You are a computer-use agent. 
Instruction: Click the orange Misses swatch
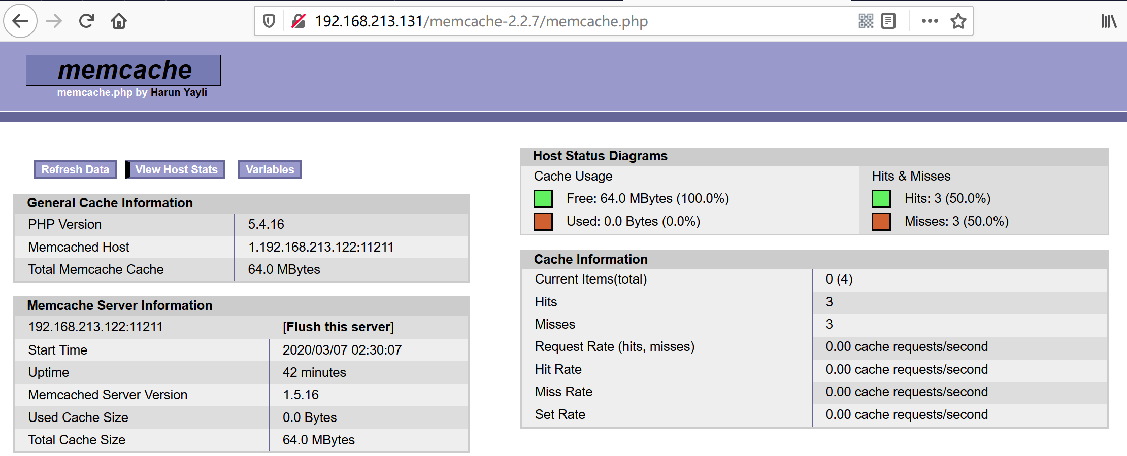click(882, 222)
